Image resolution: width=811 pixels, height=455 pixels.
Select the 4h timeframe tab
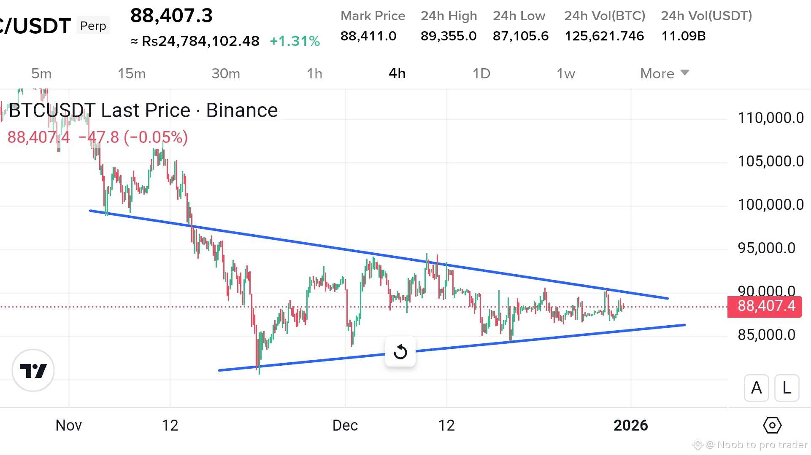click(x=397, y=73)
